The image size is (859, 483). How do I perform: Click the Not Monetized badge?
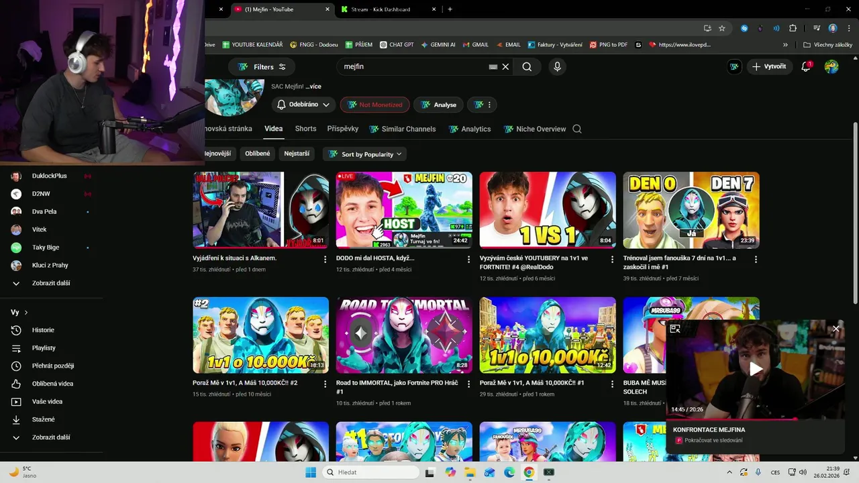pos(375,105)
